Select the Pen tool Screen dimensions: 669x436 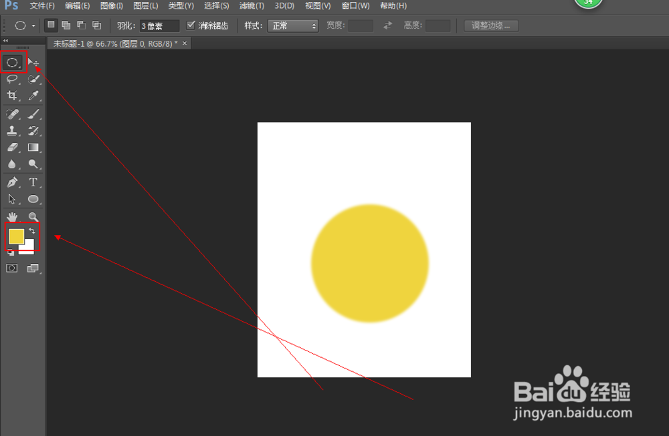click(x=12, y=182)
